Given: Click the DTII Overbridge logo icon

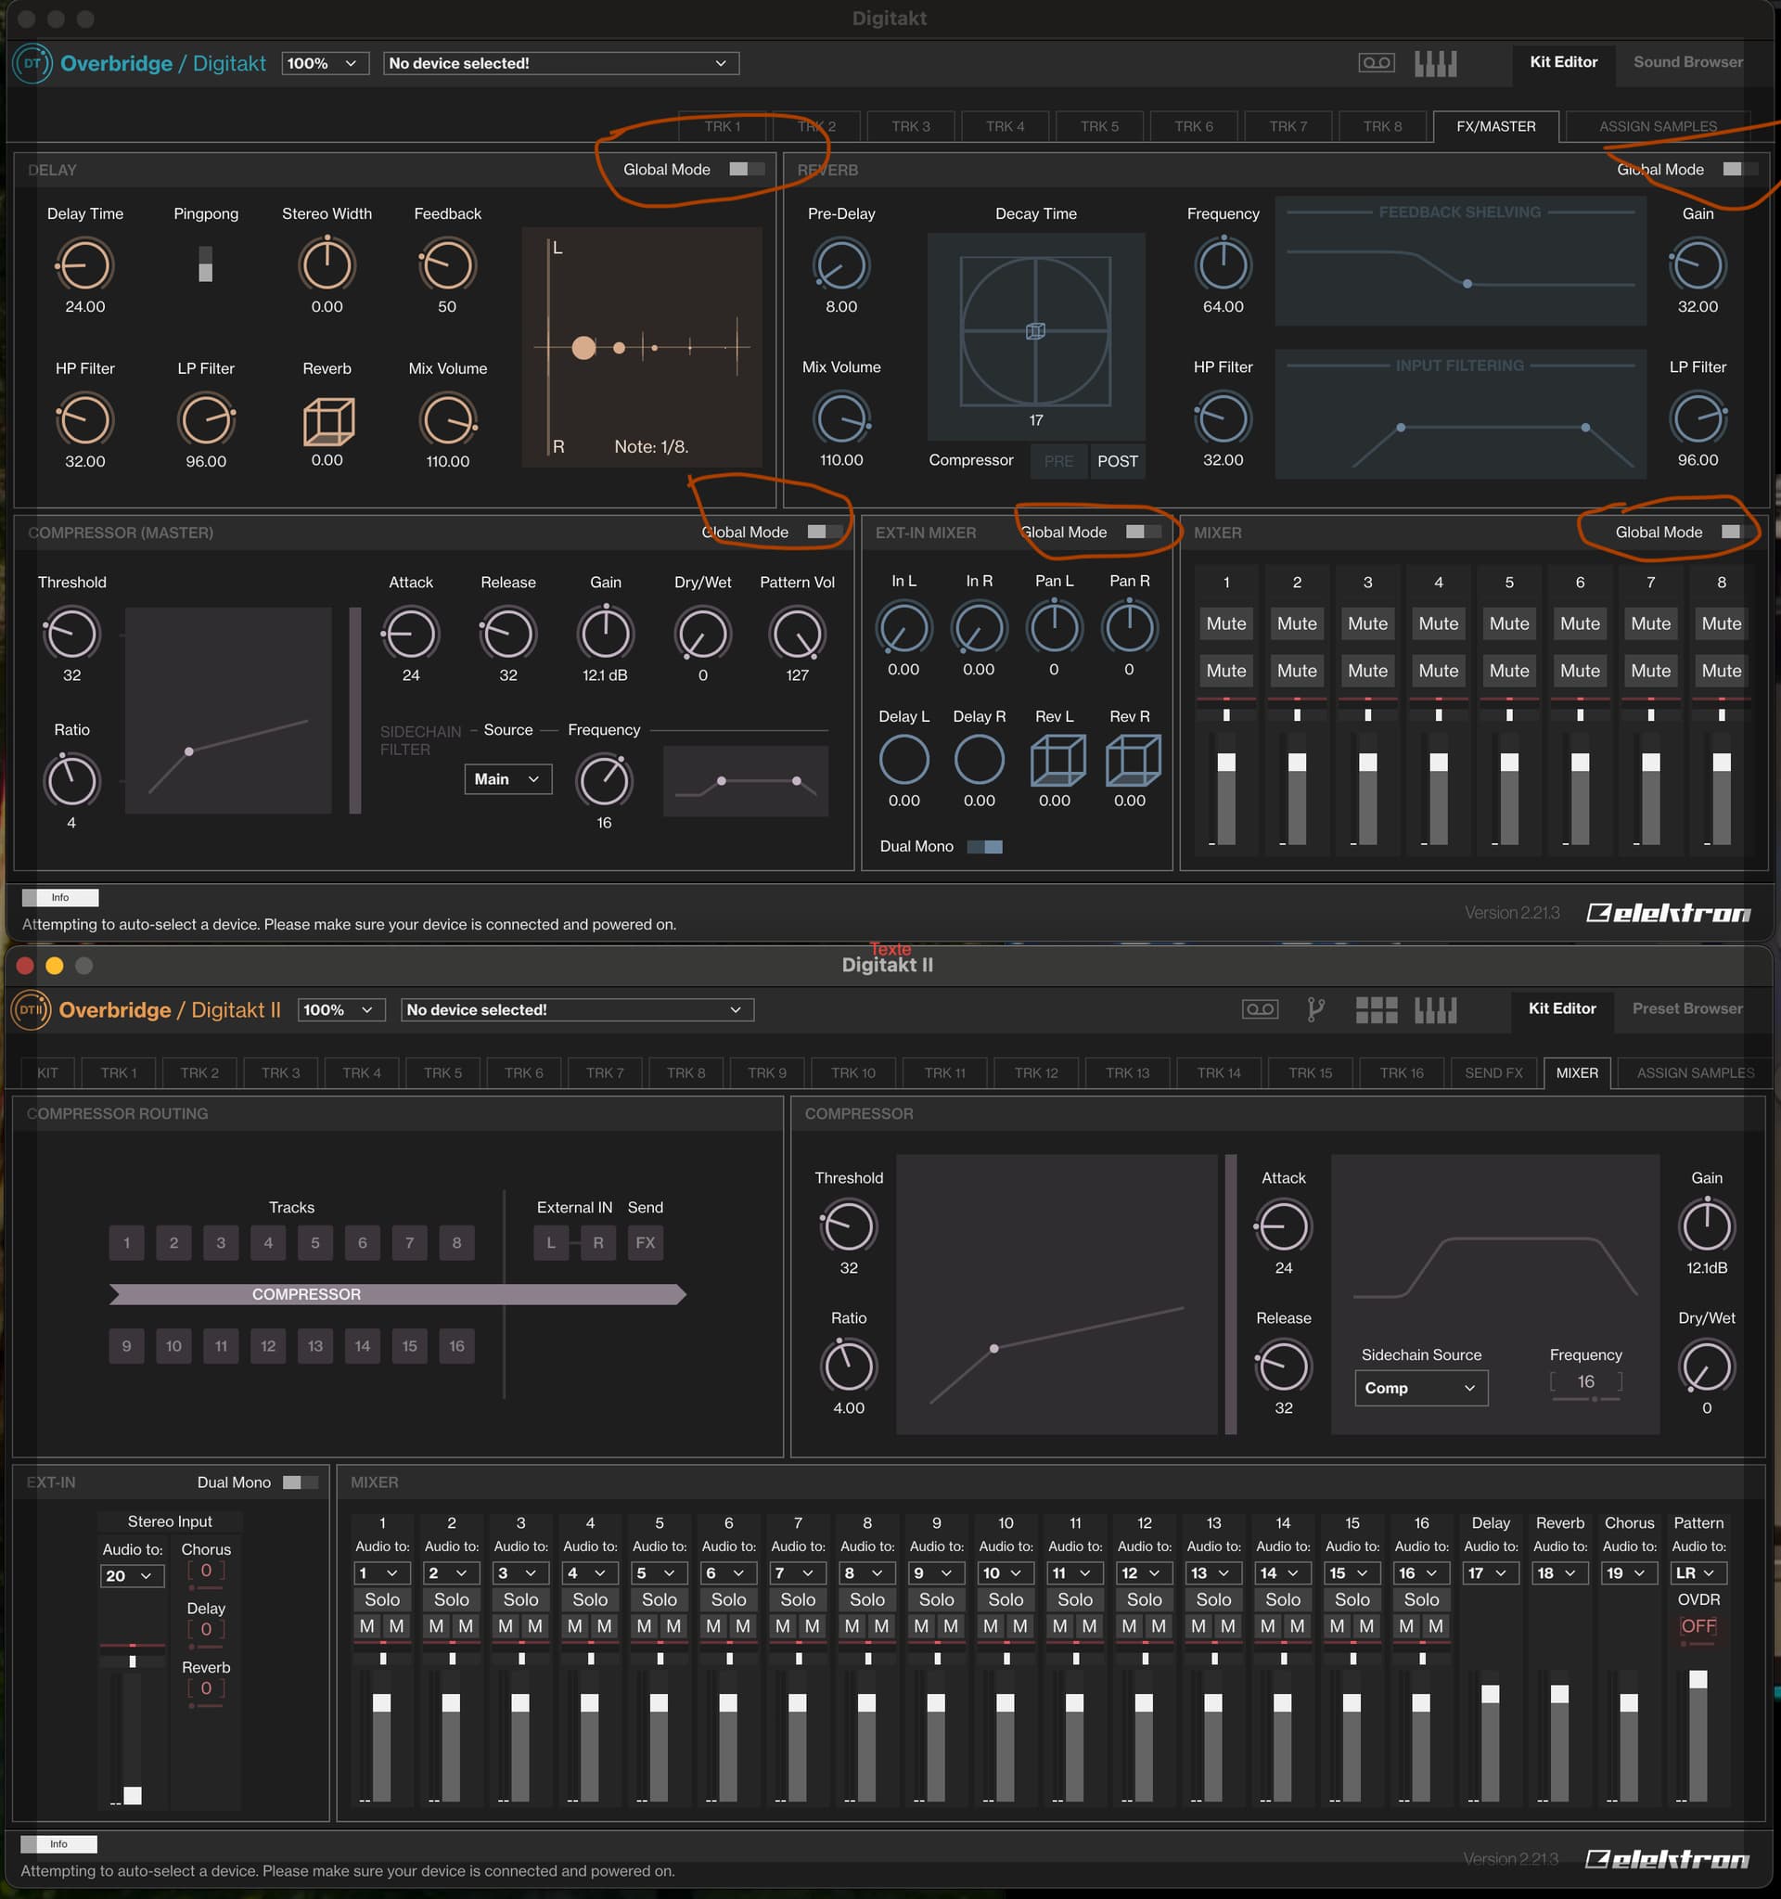Looking at the screenshot, I should [31, 1009].
